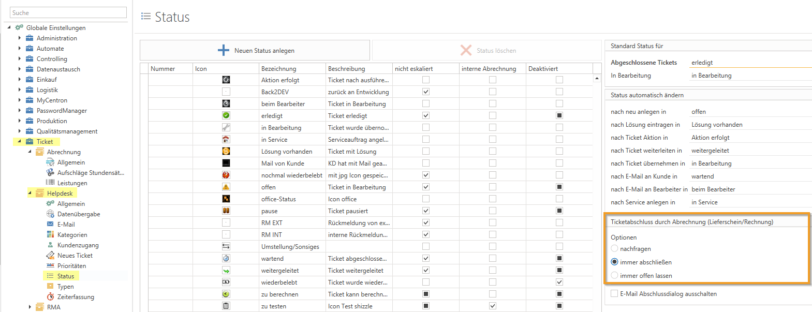Open the Prioritäten settings page
Screen dimensions: 812x312
pyautogui.click(x=71, y=265)
